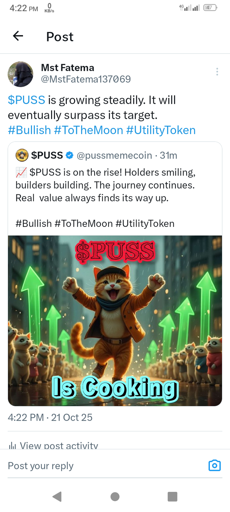Open the #Bullish hashtag in main post

(x=29, y=130)
